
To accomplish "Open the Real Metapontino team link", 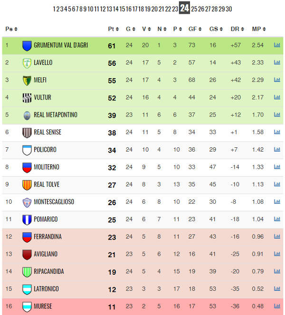I will 56,115.
